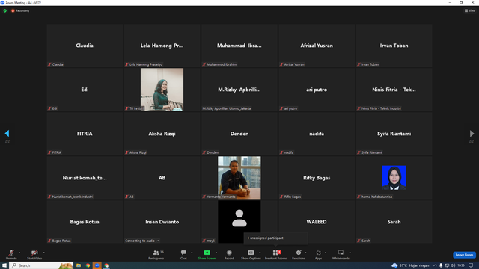
Task: Open Whiteboards
Action: pos(341,254)
